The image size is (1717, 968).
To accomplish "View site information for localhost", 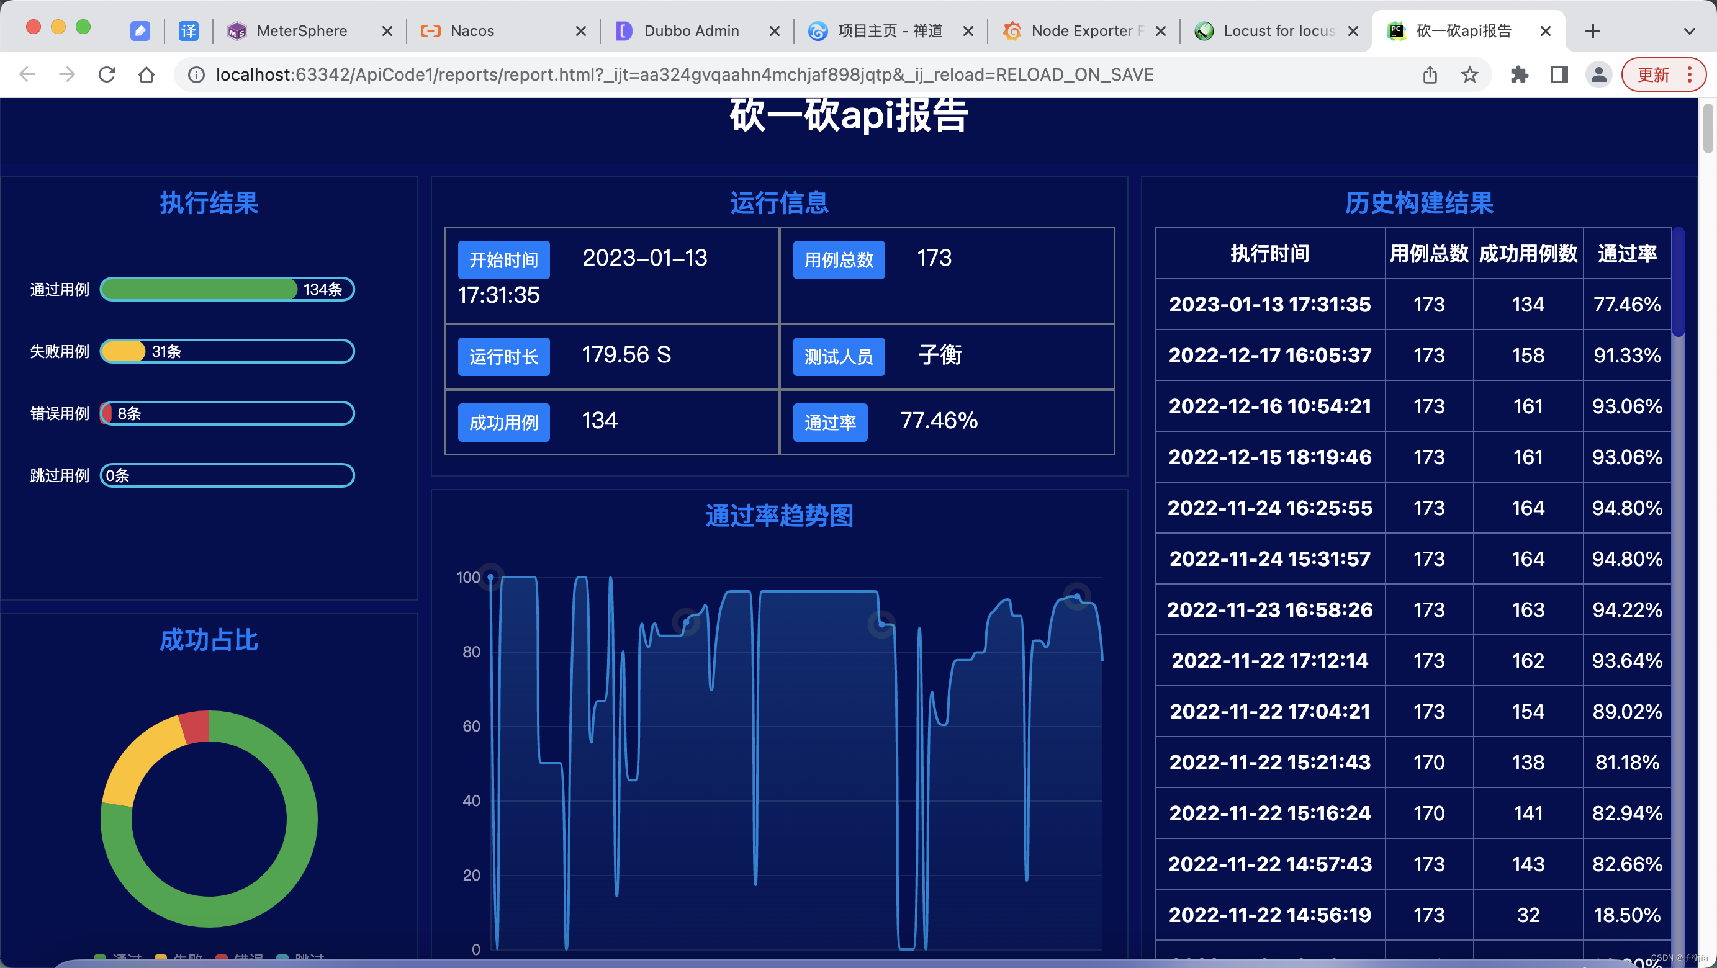I will [196, 74].
